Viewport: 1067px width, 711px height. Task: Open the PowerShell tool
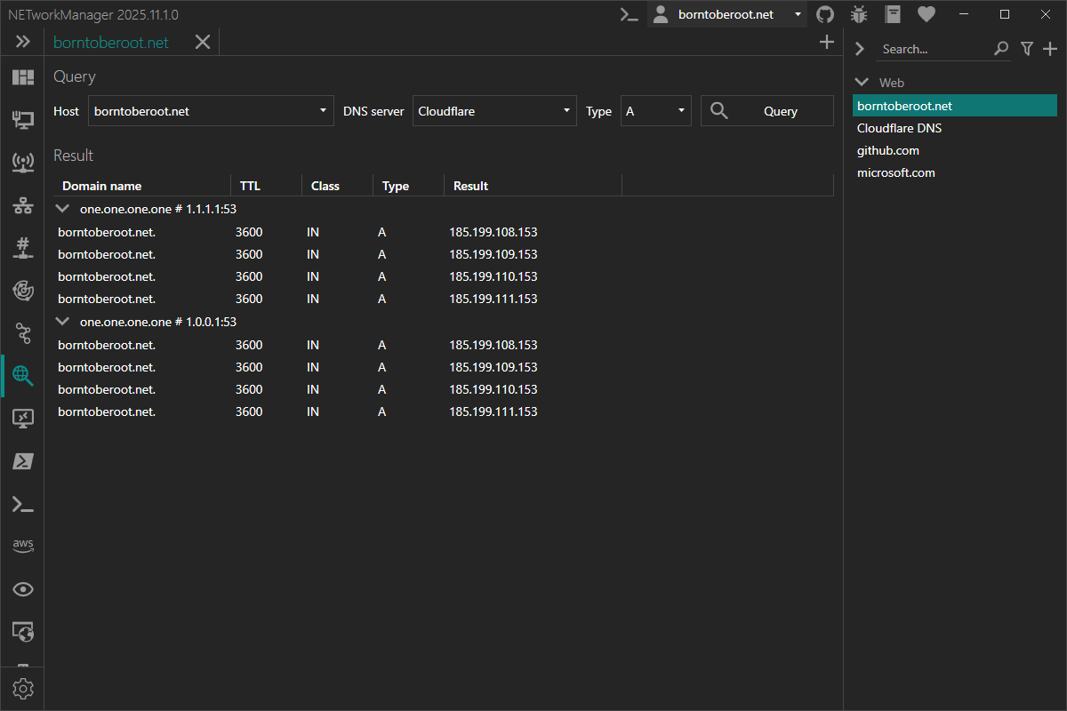23,461
